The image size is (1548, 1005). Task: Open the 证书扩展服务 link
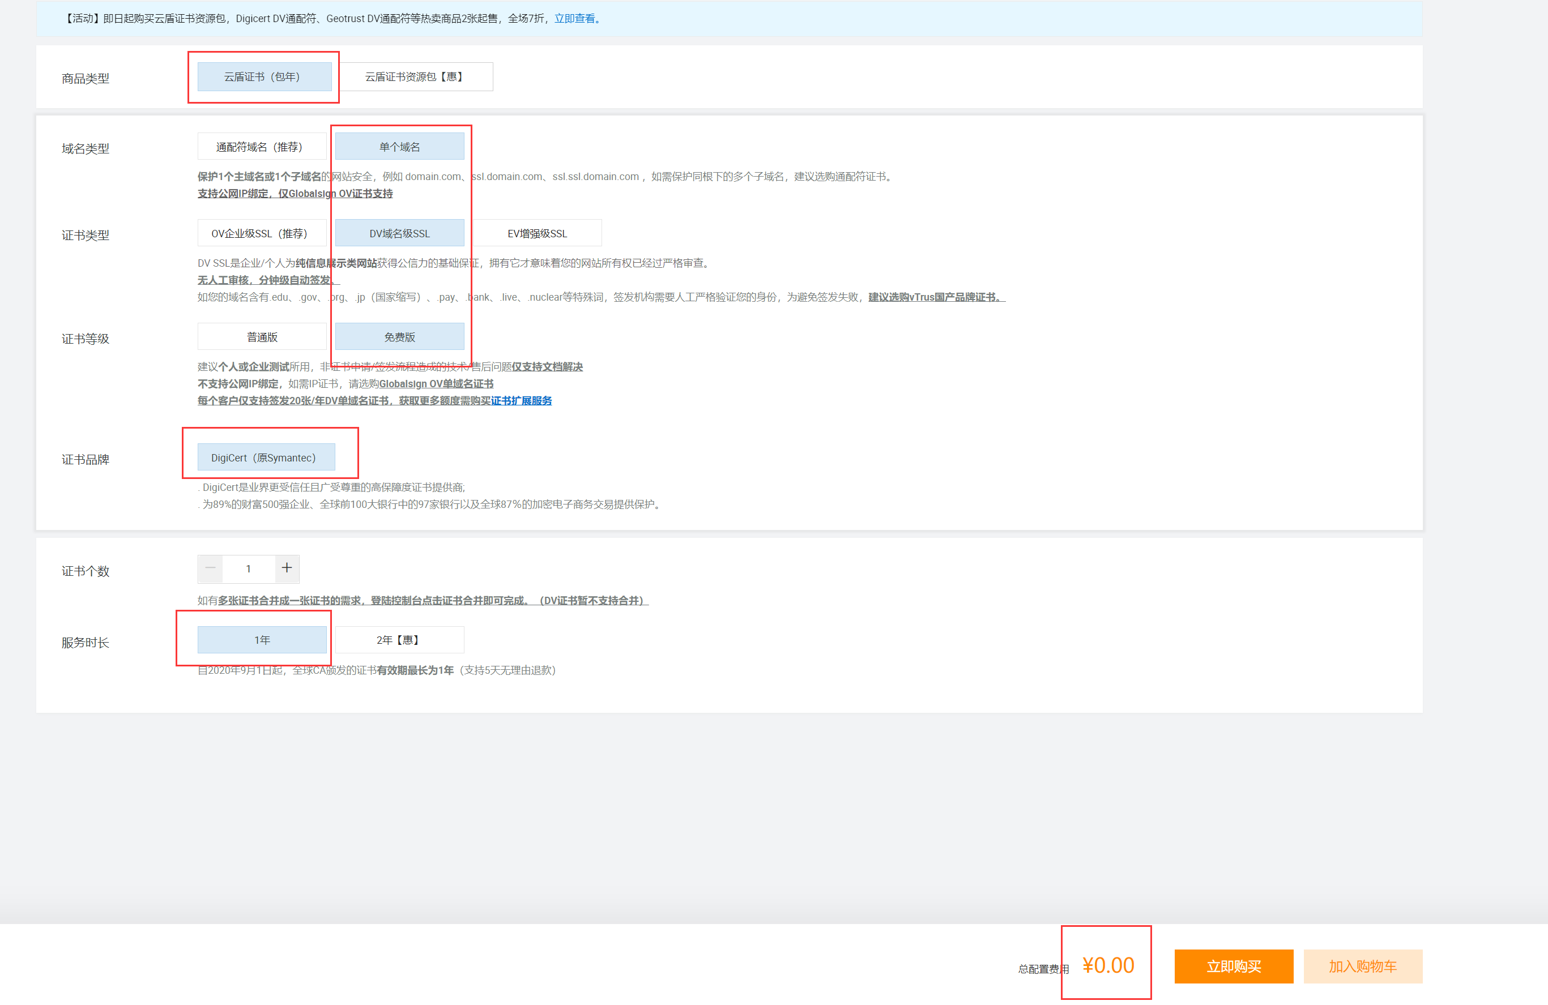(521, 401)
